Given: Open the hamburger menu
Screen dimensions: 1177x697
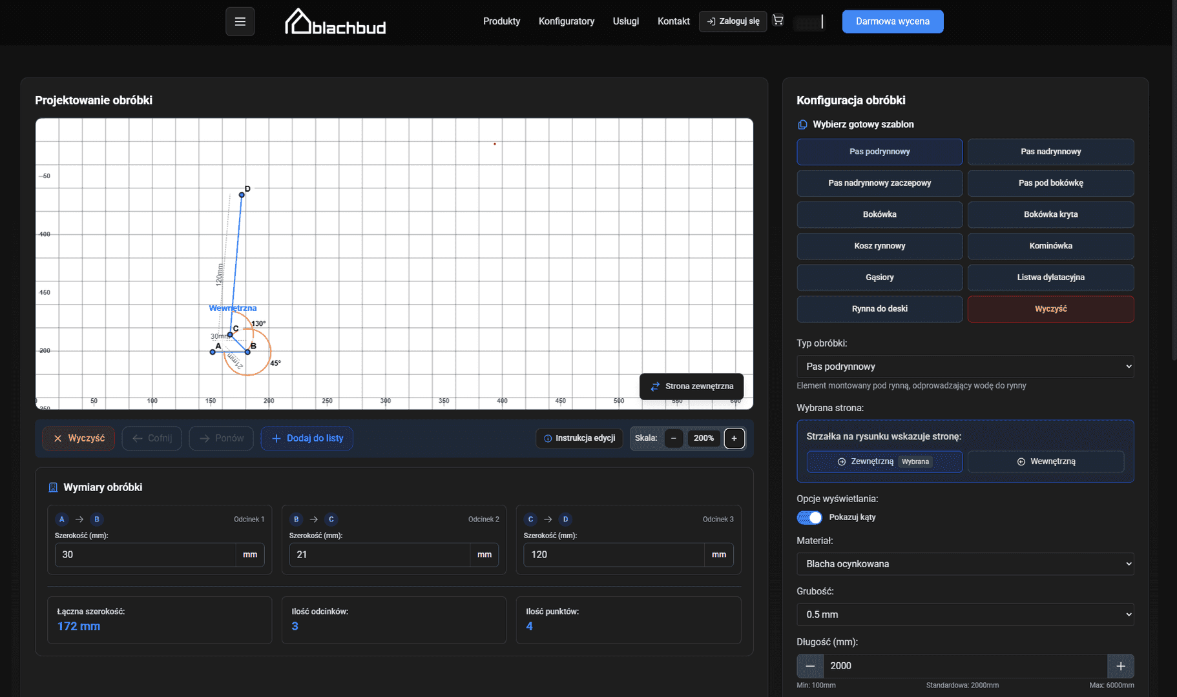Looking at the screenshot, I should (240, 21).
